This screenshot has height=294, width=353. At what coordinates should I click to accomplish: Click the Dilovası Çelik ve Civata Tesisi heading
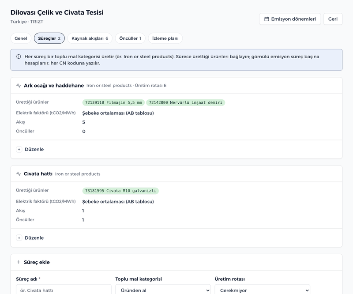click(57, 12)
